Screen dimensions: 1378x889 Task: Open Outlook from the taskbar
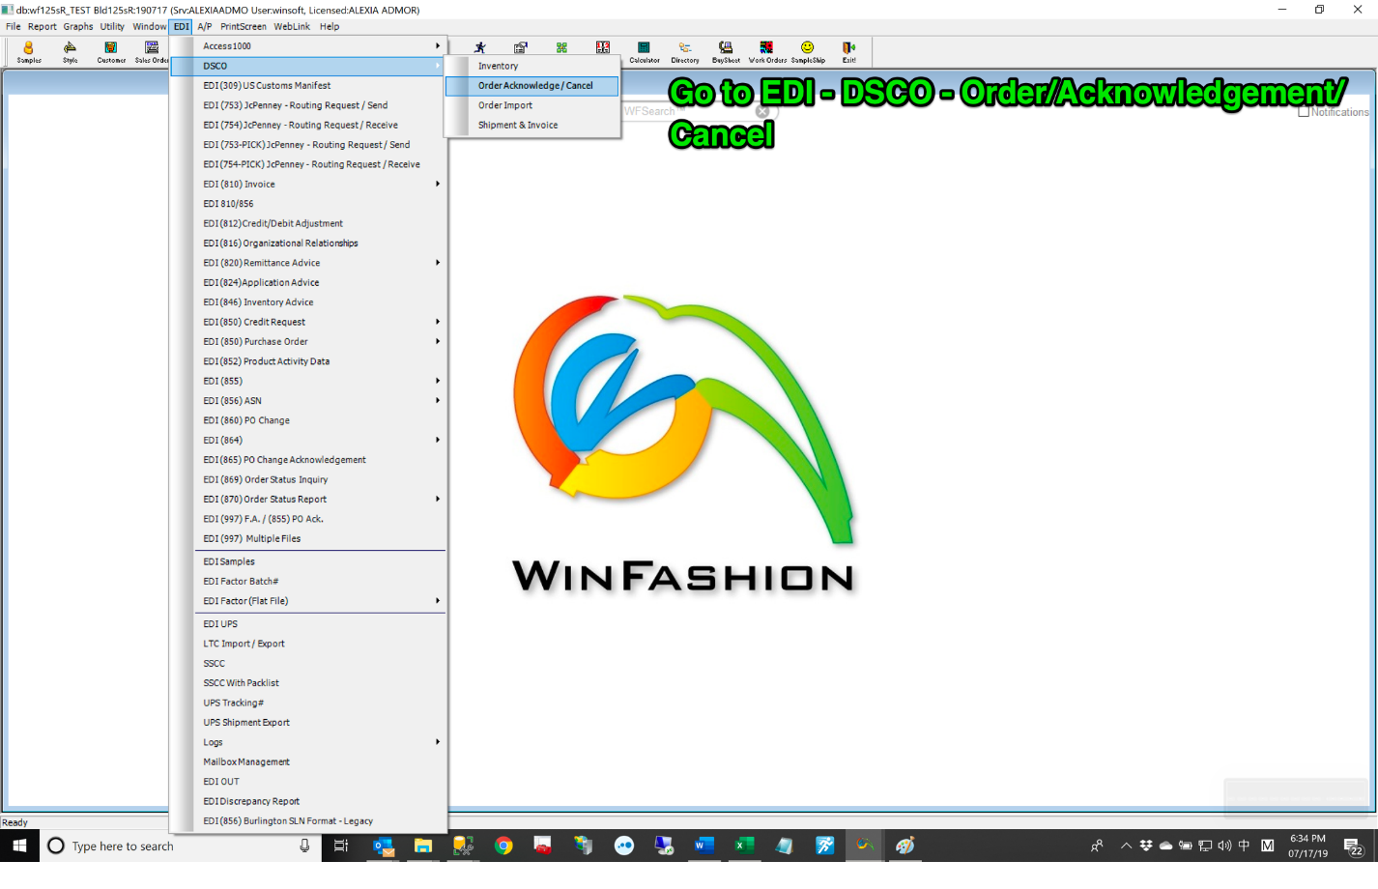tap(384, 846)
